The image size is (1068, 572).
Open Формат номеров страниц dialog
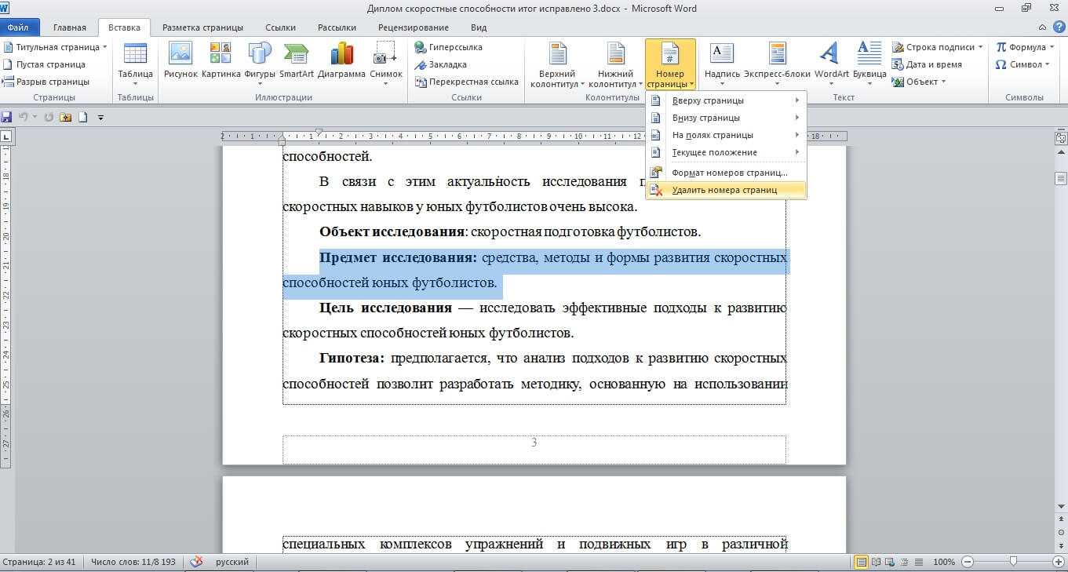[729, 173]
